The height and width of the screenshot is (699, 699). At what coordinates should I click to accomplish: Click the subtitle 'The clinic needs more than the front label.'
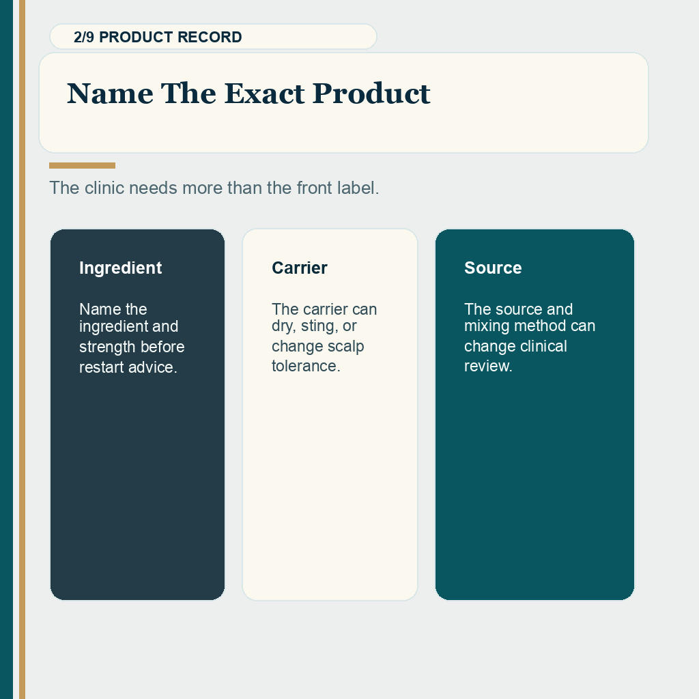point(214,188)
